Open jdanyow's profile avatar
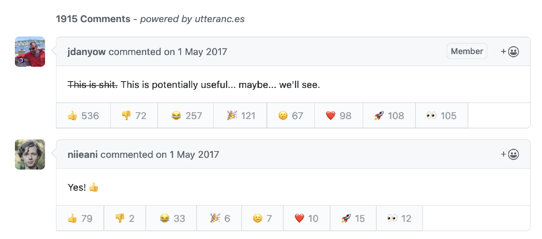542x239 pixels. pyautogui.click(x=30, y=52)
